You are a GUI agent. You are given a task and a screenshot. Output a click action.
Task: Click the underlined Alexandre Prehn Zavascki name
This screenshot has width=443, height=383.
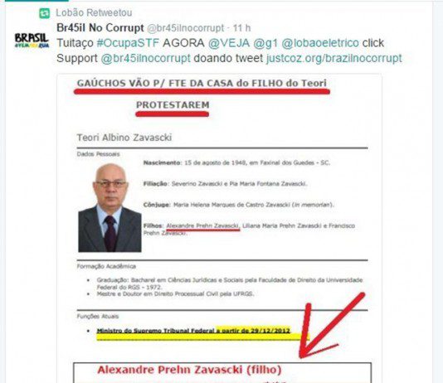point(202,225)
